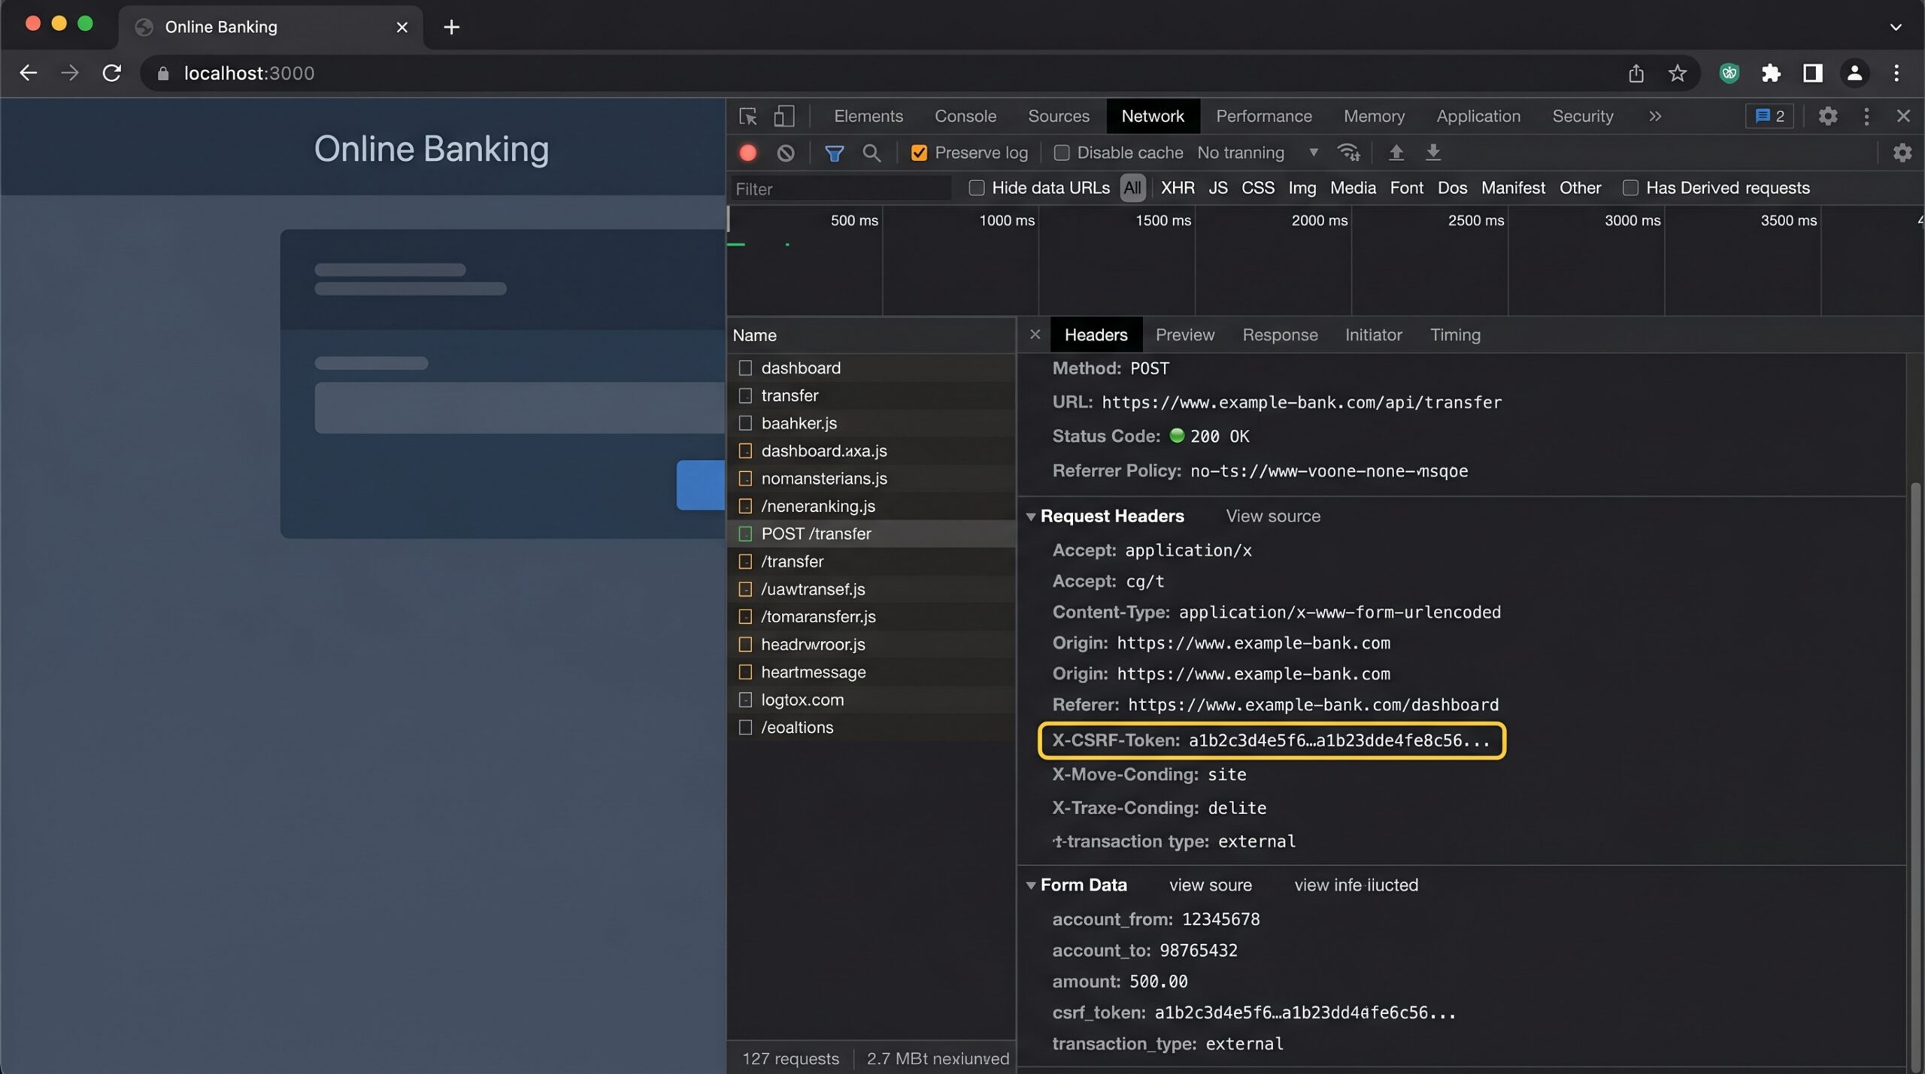Open the Application tab
Screen dimensions: 1925x1074
pos(1478,116)
